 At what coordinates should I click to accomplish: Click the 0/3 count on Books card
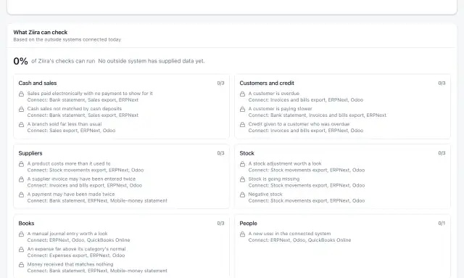pos(220,223)
